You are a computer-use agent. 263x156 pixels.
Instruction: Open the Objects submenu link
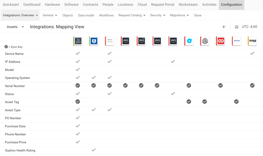click(x=68, y=15)
